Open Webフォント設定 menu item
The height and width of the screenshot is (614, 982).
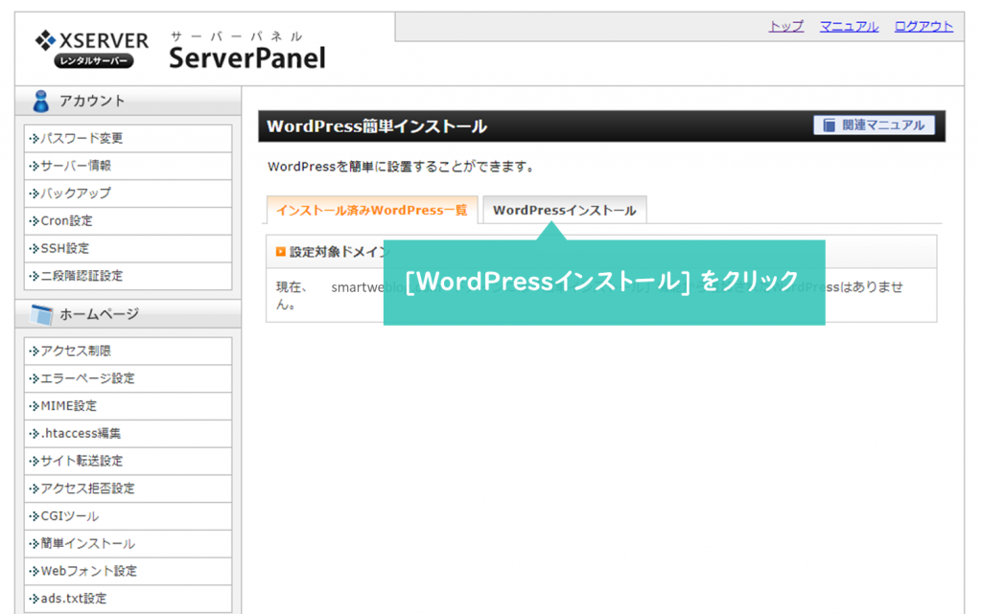pyautogui.click(x=128, y=571)
